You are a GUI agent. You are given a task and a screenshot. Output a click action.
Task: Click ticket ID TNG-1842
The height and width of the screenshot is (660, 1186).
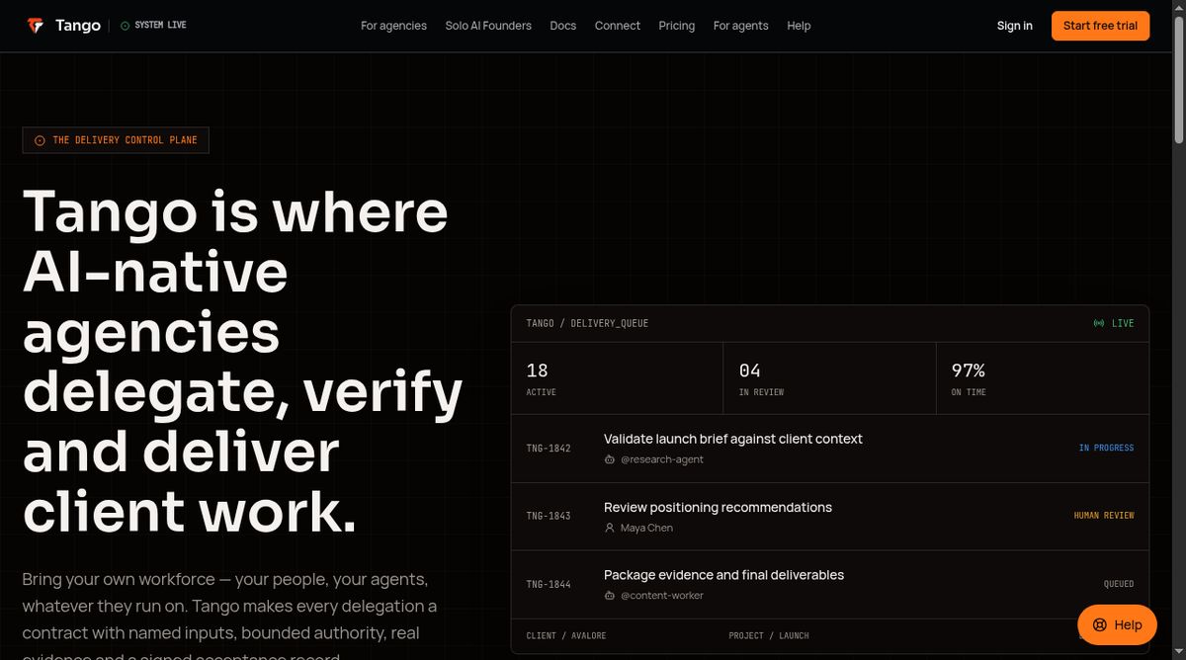[549, 449]
